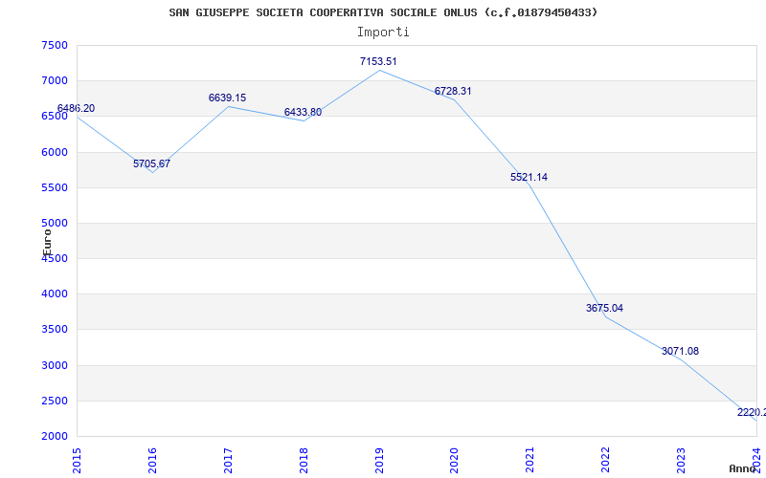Image resolution: width=766 pixels, height=478 pixels.
Task: Select the 5705.67 data label
Action: click(152, 163)
